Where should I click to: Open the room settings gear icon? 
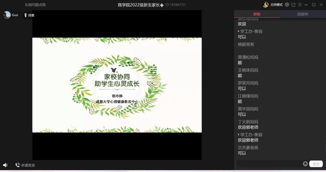pos(287,4)
